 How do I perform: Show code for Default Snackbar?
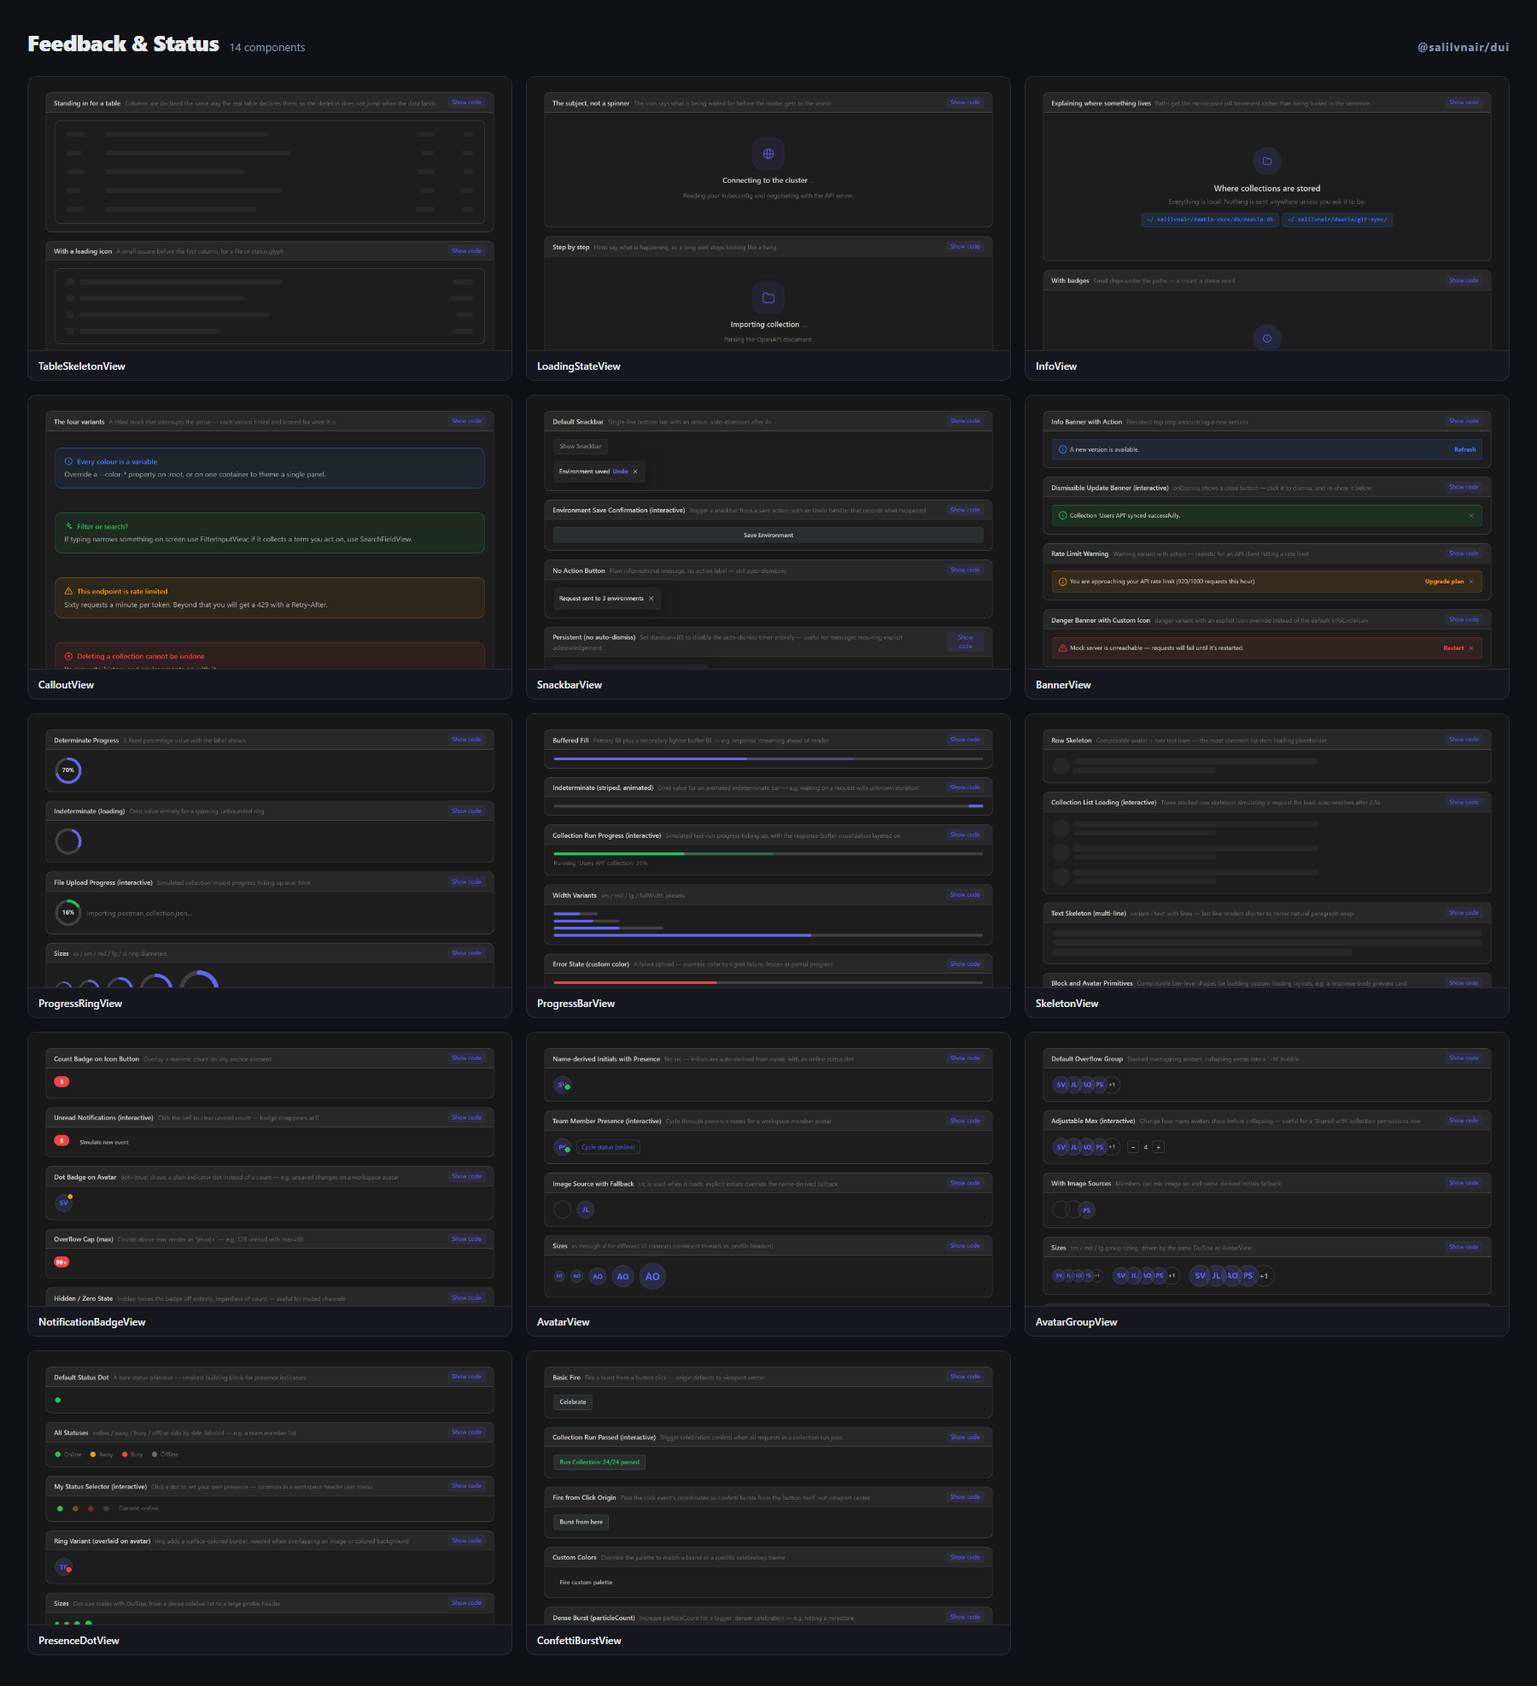(x=965, y=421)
